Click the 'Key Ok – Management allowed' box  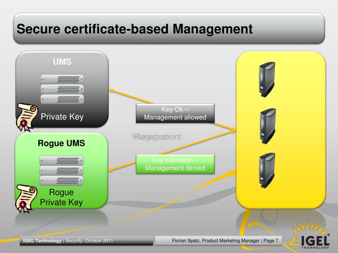pos(175,113)
